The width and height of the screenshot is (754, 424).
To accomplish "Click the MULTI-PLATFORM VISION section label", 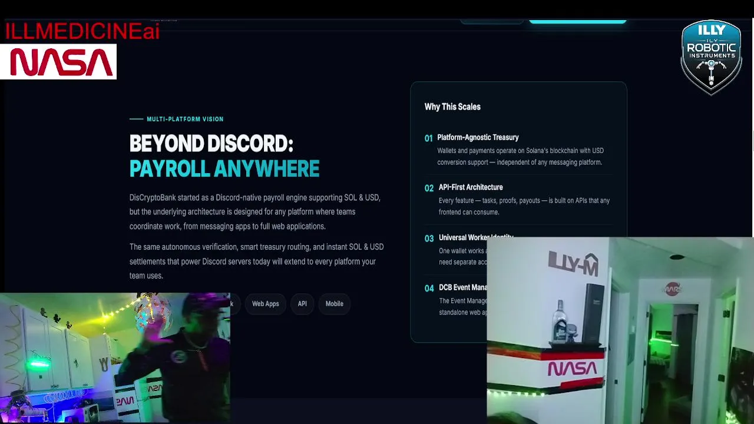I will (185, 119).
